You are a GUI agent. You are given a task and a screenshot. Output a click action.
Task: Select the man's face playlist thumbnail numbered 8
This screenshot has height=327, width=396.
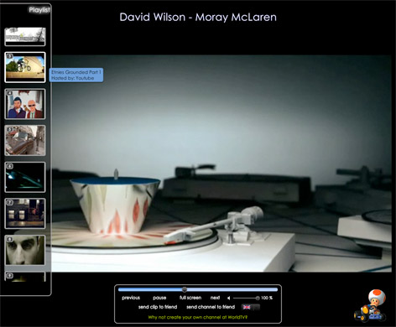pos(25,250)
